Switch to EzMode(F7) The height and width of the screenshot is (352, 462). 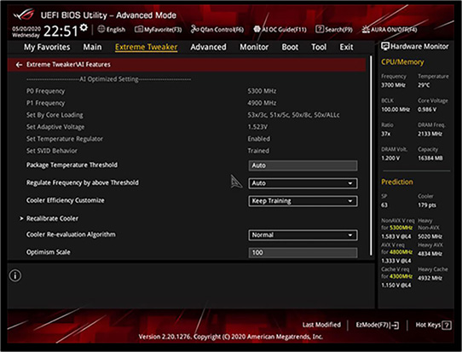click(377, 325)
